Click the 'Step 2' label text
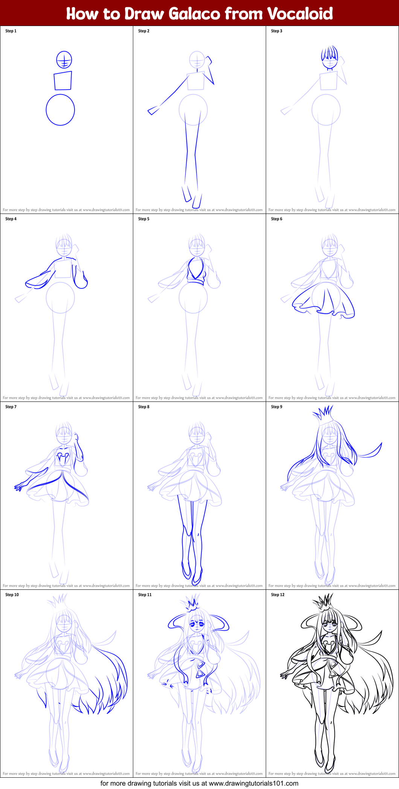The width and height of the screenshot is (399, 789). click(144, 31)
